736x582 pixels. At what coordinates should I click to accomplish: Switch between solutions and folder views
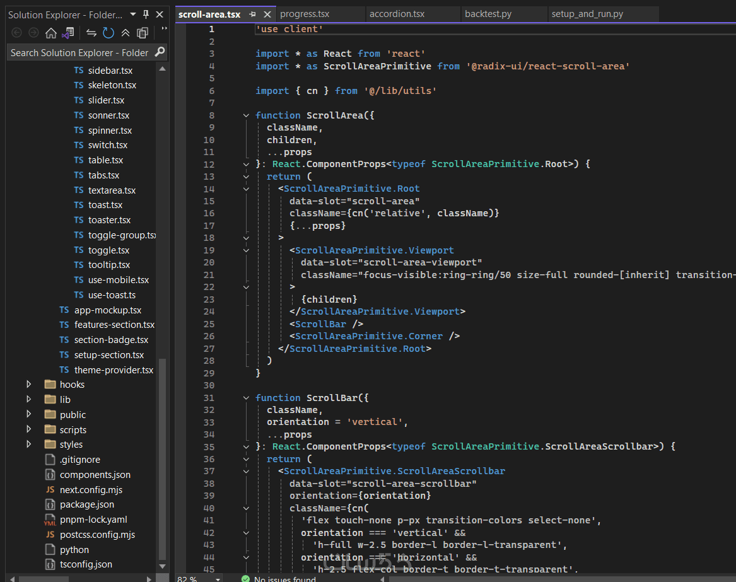(x=67, y=33)
